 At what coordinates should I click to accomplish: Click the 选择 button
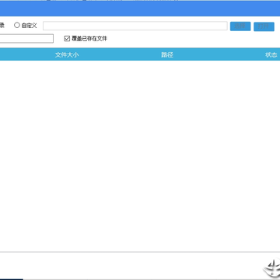click(240, 26)
